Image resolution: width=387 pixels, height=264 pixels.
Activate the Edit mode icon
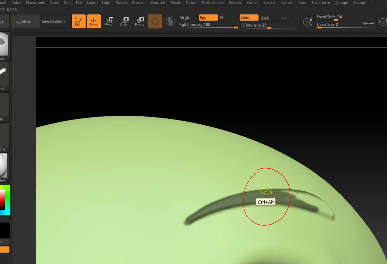pos(78,21)
